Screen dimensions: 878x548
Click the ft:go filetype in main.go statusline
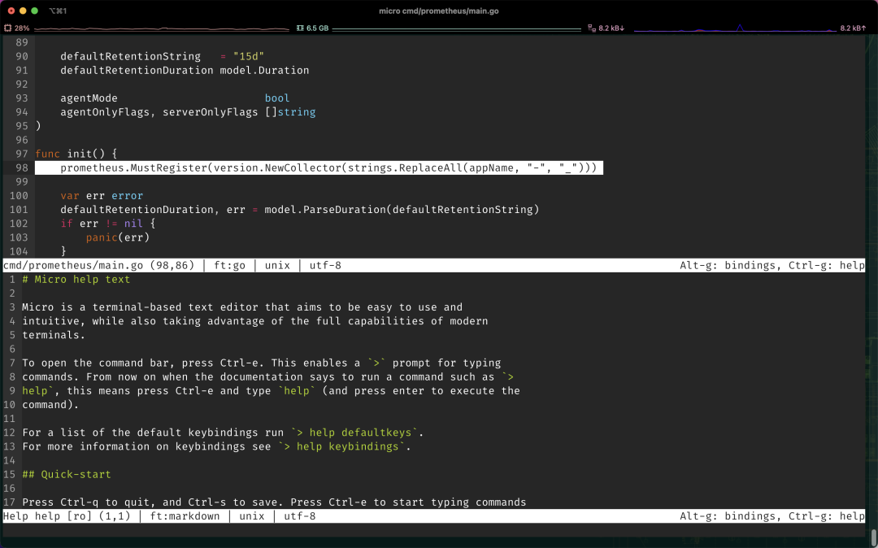(229, 265)
